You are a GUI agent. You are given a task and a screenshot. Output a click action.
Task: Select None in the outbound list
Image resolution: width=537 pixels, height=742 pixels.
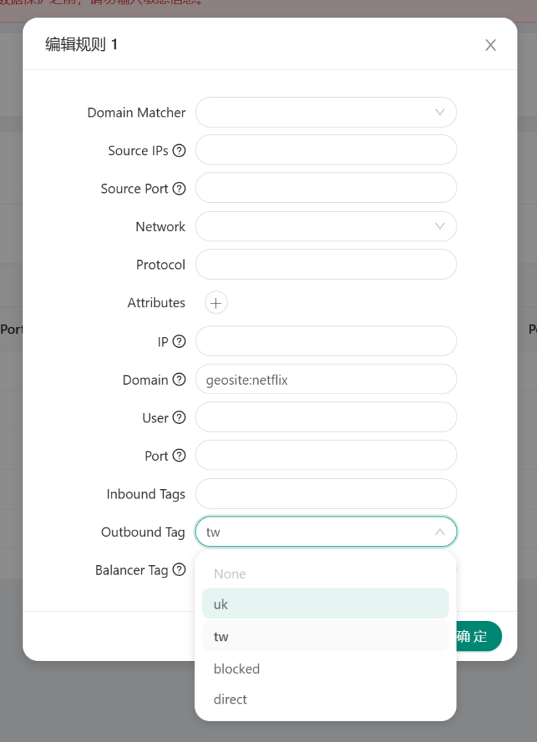[325, 574]
